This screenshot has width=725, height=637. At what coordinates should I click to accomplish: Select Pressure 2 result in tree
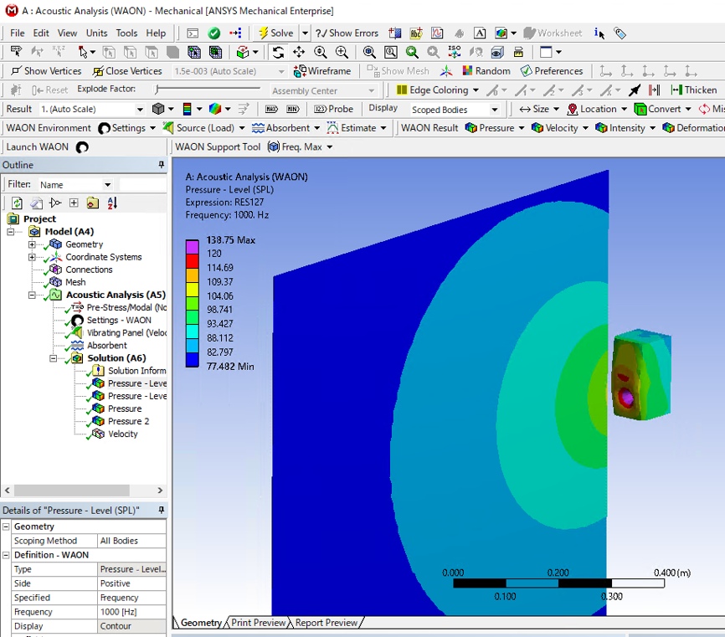(128, 421)
